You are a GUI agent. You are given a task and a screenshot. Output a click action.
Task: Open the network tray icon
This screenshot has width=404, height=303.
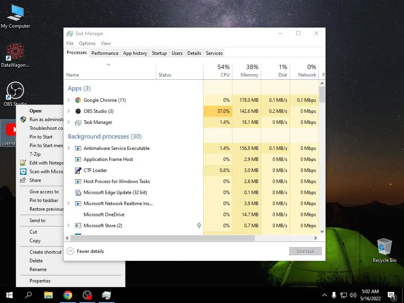(344, 295)
